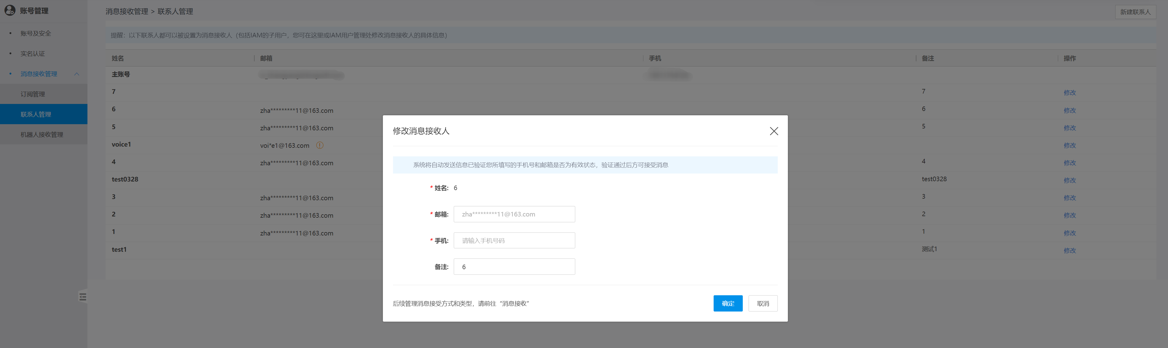This screenshot has width=1168, height=348.
Task: Click the 取消 cancel button
Action: point(763,304)
